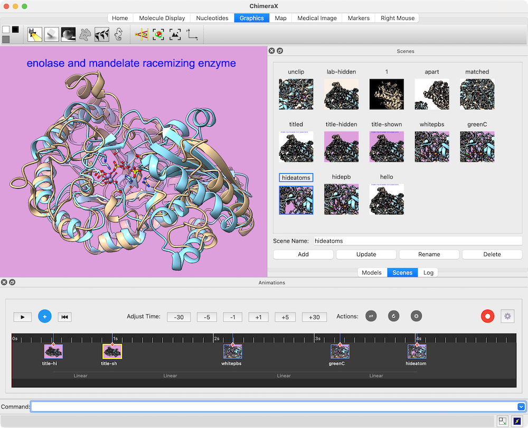Open the command history dropdown
528x428 pixels.
tap(521, 407)
